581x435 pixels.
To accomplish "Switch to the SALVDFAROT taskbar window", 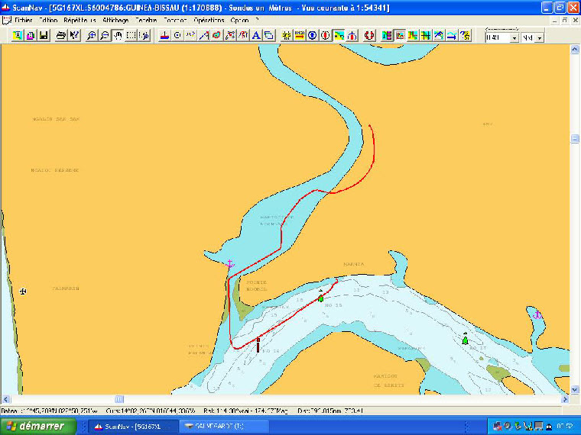I will [226, 426].
